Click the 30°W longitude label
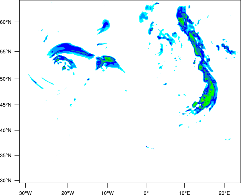The width and height of the screenshot is (241, 195). (x=26, y=193)
